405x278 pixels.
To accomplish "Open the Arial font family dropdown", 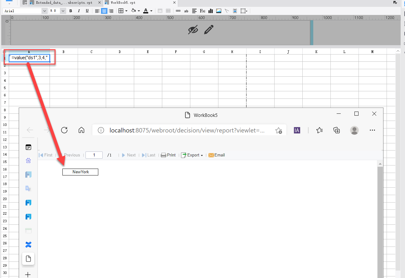I will pyautogui.click(x=44, y=10).
